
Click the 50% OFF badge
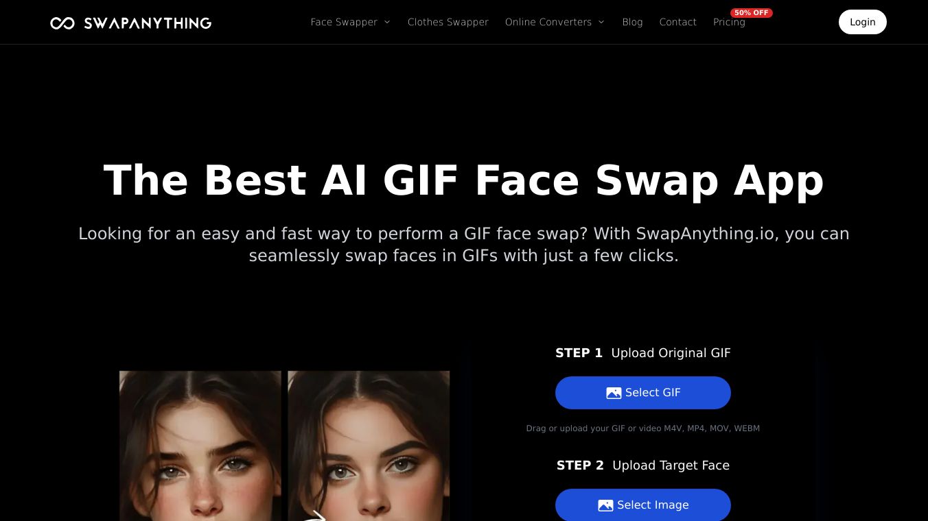752,12
